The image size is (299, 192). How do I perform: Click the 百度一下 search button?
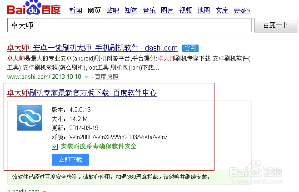pyautogui.click(x=275, y=25)
